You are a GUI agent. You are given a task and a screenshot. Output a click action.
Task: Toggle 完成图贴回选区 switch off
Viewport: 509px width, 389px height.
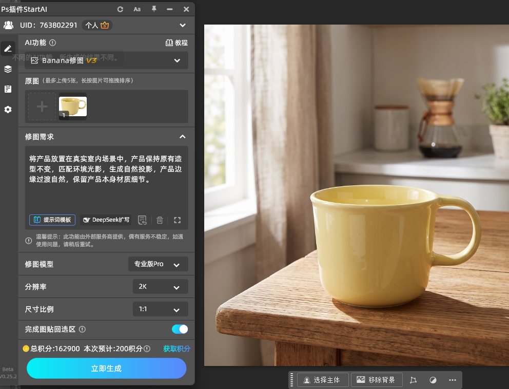[x=180, y=329]
